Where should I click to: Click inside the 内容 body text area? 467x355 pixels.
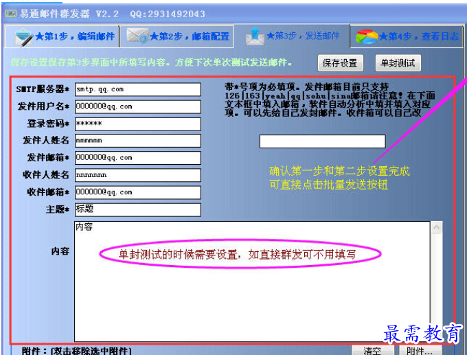tap(252, 281)
